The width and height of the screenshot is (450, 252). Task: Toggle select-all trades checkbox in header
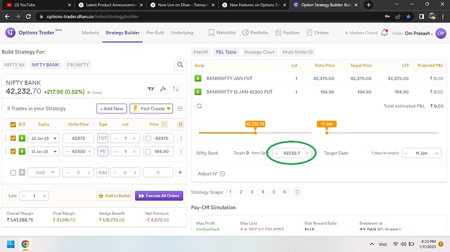(x=13, y=124)
